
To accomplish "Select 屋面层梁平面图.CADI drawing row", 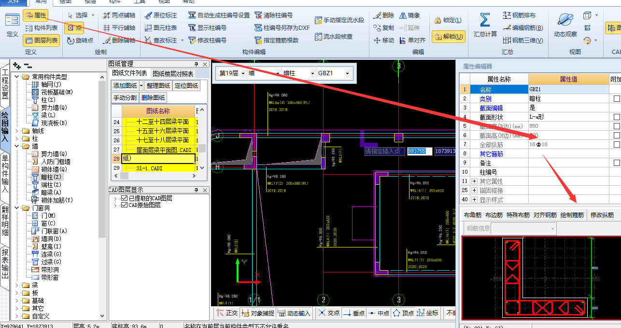I will coord(158,150).
